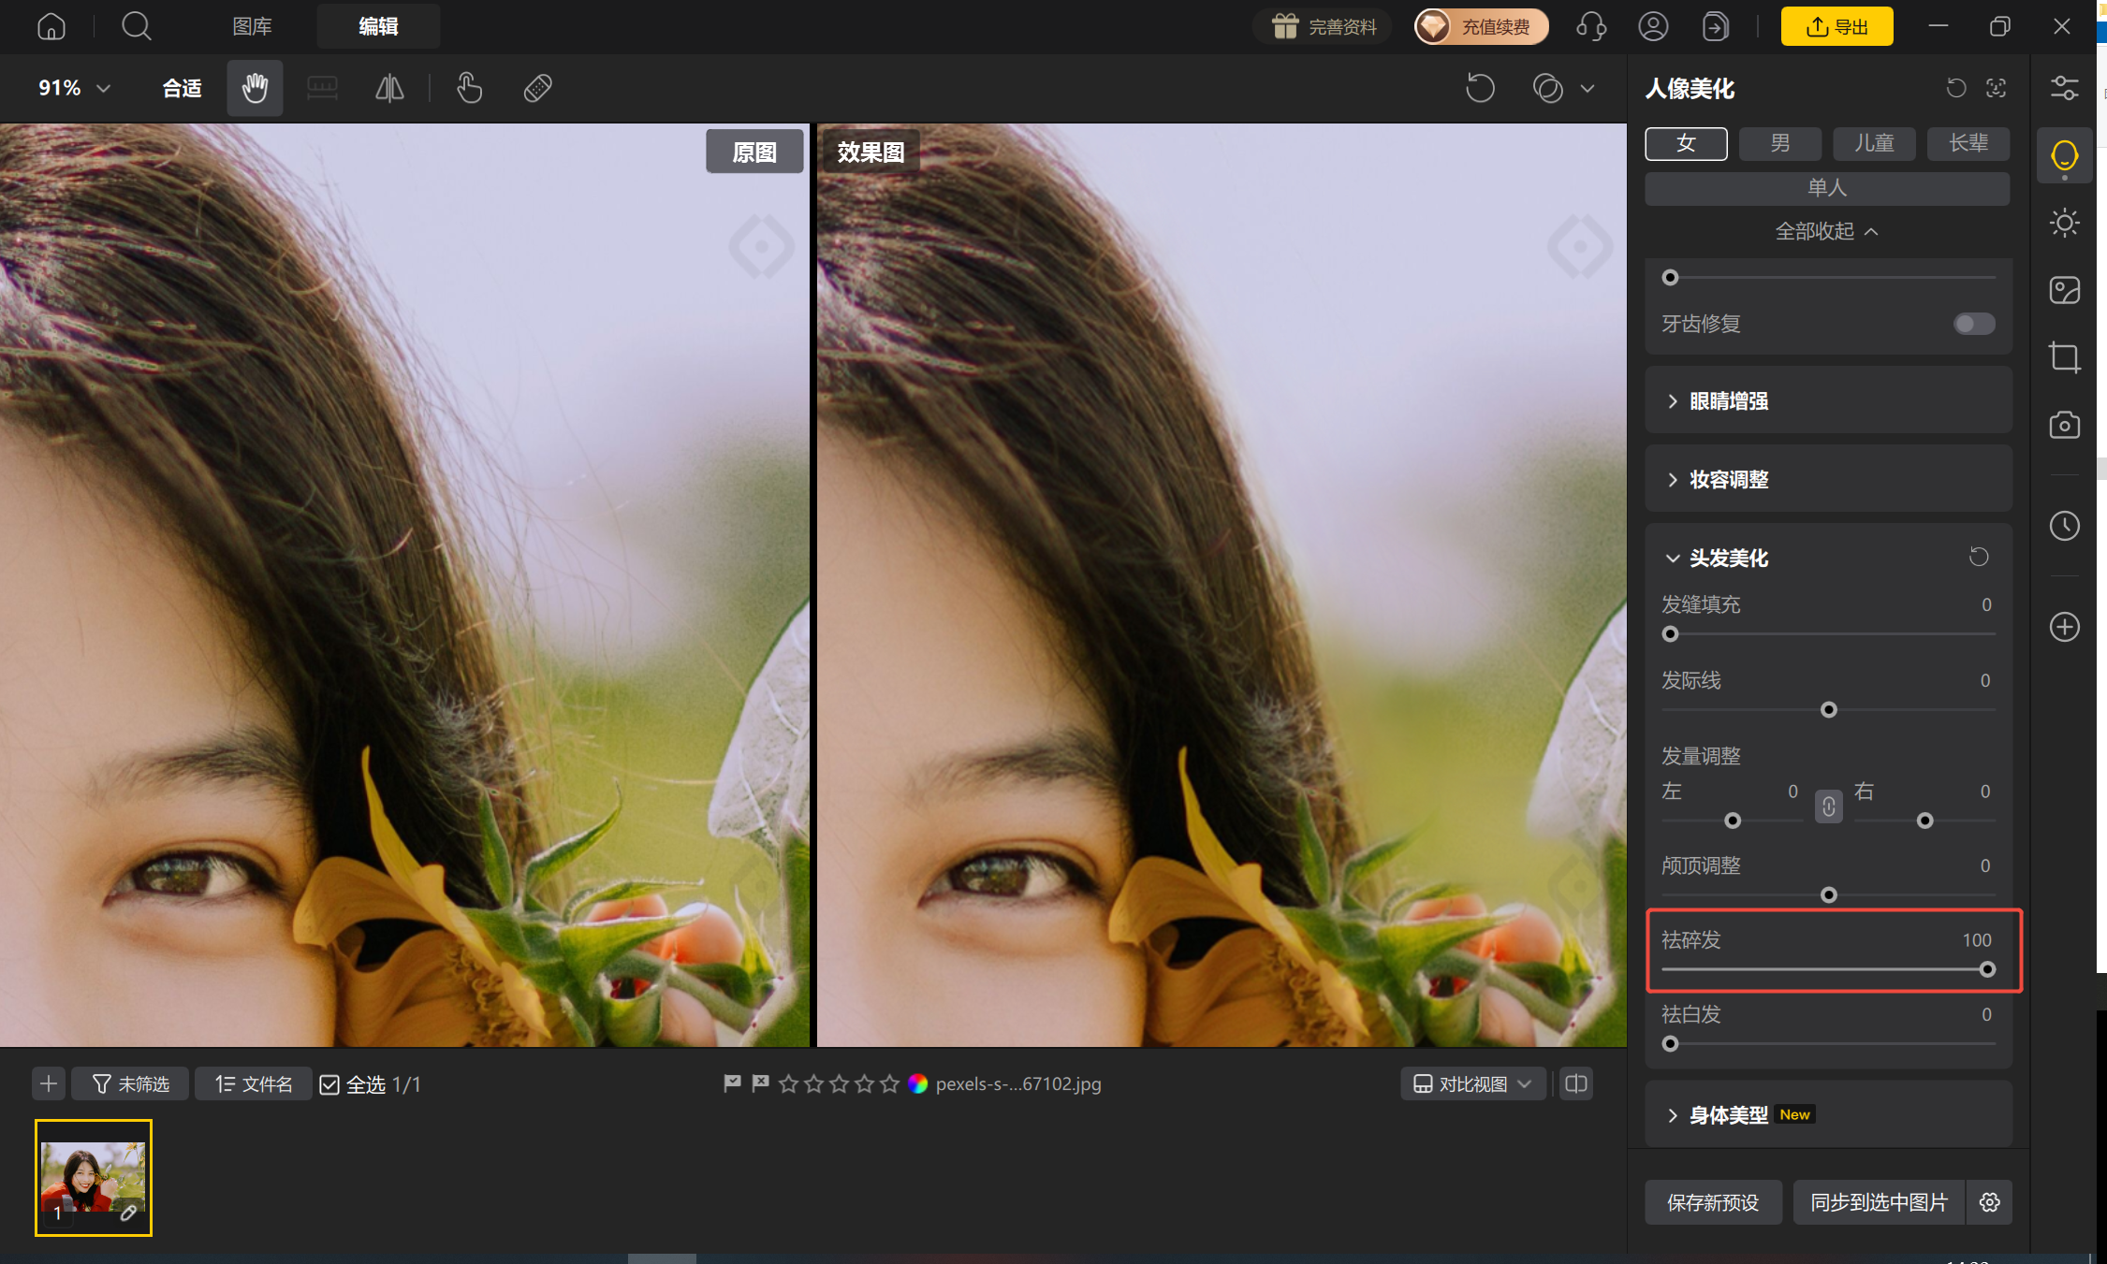The width and height of the screenshot is (2107, 1264).
Task: Click the 导出 export button
Action: (1836, 26)
